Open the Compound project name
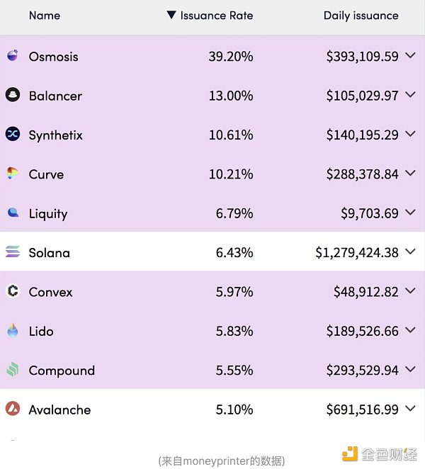This screenshot has width=425, height=469. 62,371
